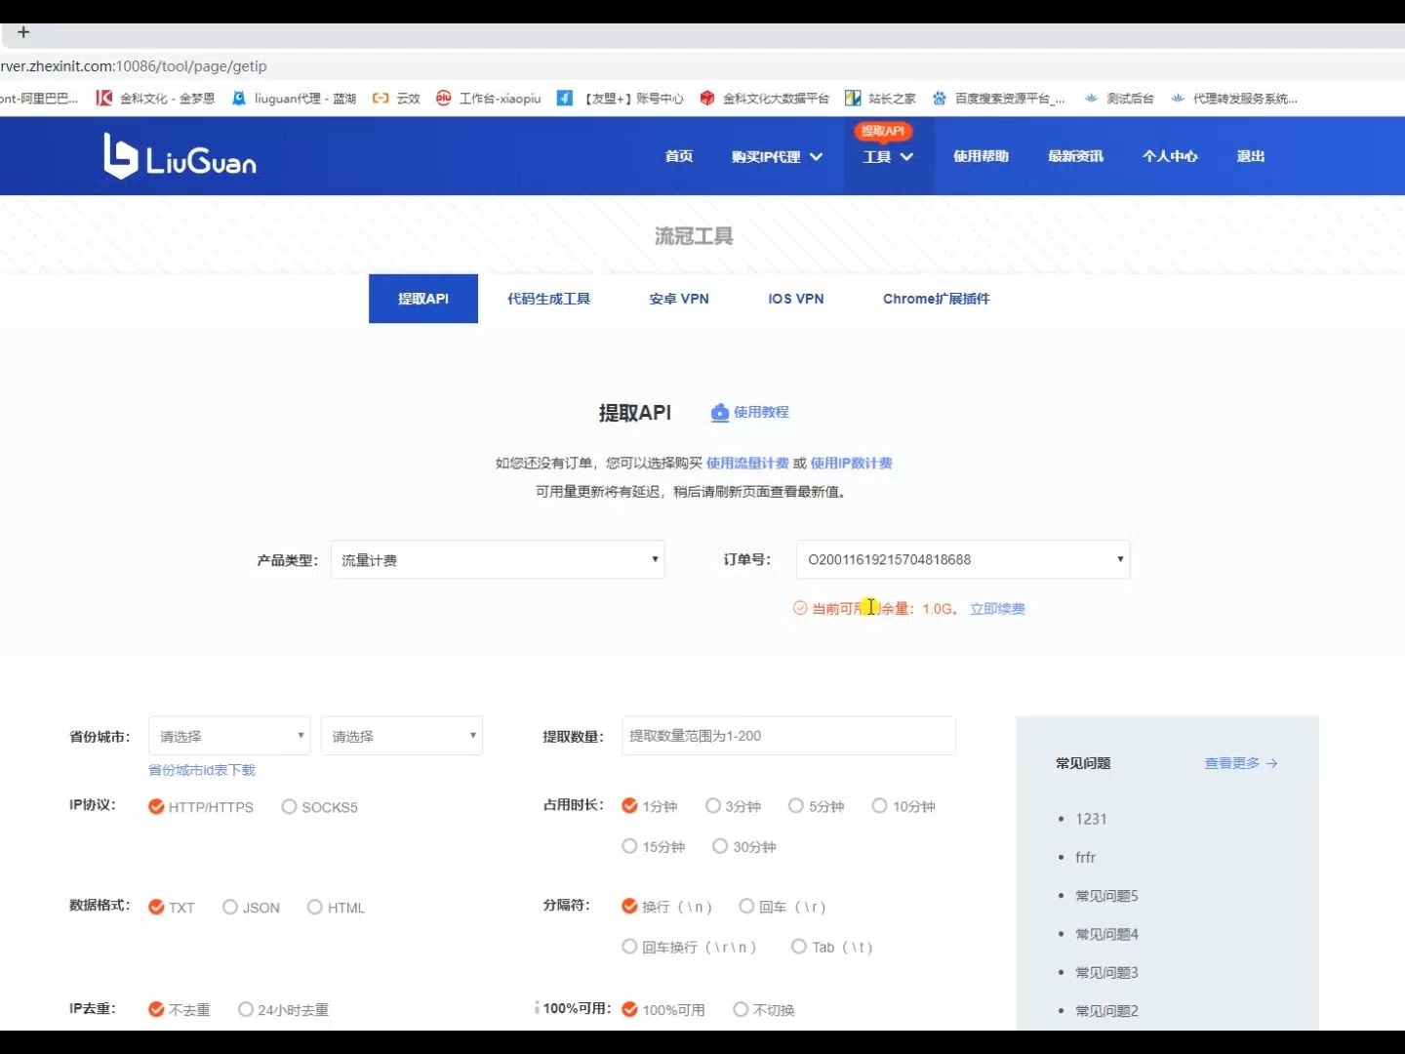Expand the 购买IP代理 nav menu
This screenshot has width=1405, height=1054.
[x=777, y=157]
